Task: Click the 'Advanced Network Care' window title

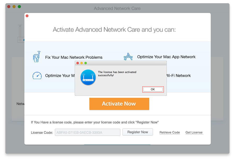Action: click(x=117, y=8)
